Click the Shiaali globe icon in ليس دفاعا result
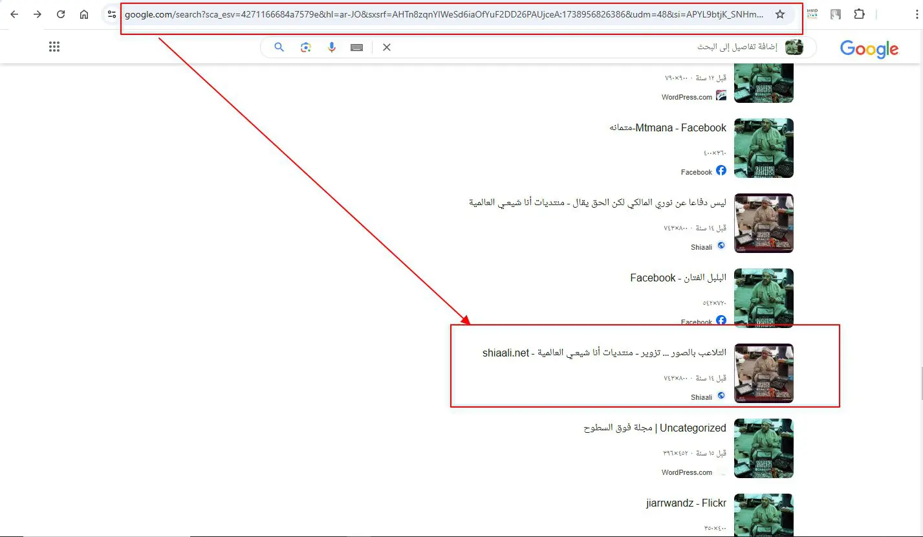This screenshot has width=923, height=537. 721,246
